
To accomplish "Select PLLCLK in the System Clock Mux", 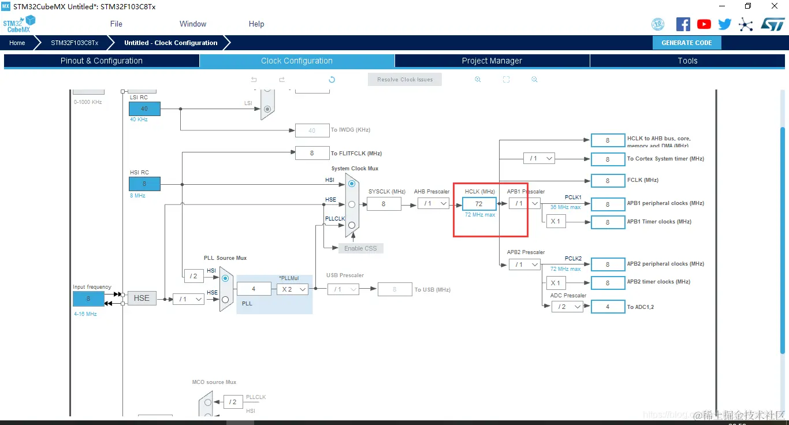I will click(351, 226).
